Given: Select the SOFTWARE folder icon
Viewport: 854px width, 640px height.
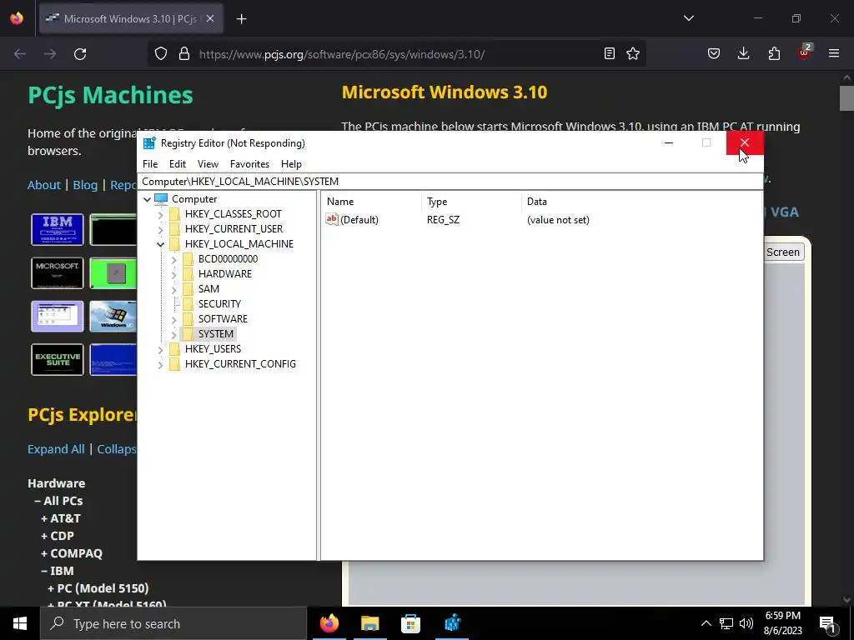Looking at the screenshot, I should [x=188, y=318].
